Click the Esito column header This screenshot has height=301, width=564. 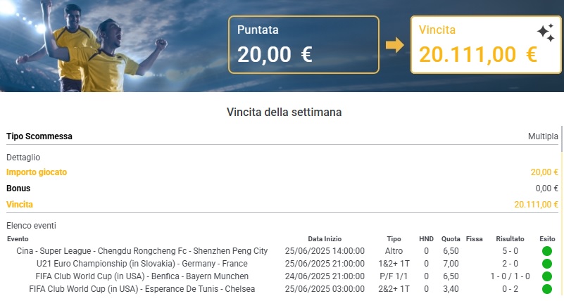(547, 239)
